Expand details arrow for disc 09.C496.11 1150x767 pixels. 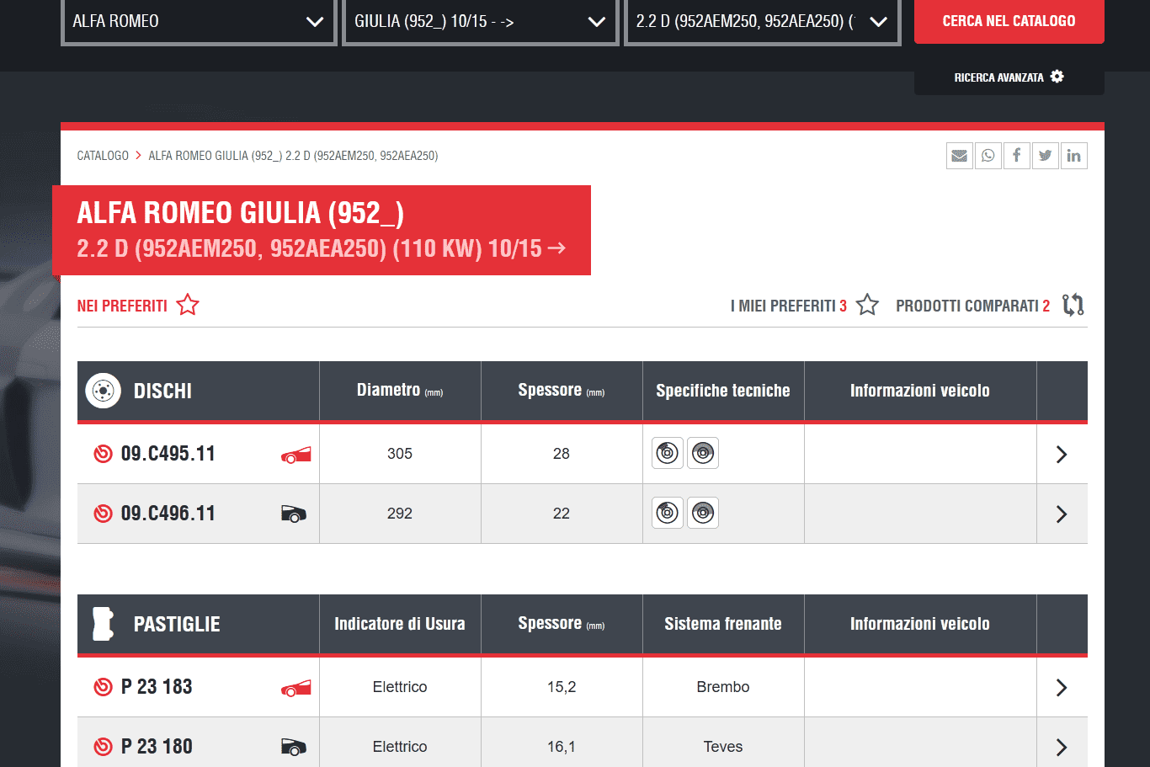(x=1062, y=514)
